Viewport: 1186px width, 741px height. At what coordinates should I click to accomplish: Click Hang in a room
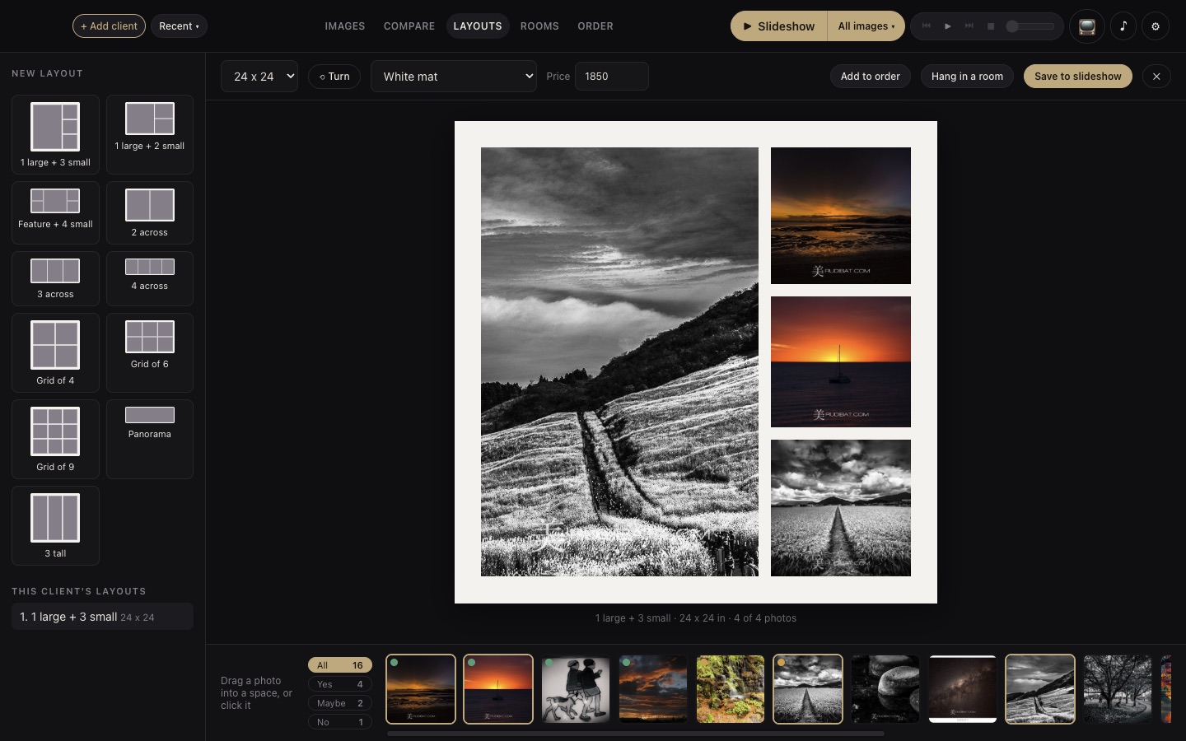click(967, 77)
